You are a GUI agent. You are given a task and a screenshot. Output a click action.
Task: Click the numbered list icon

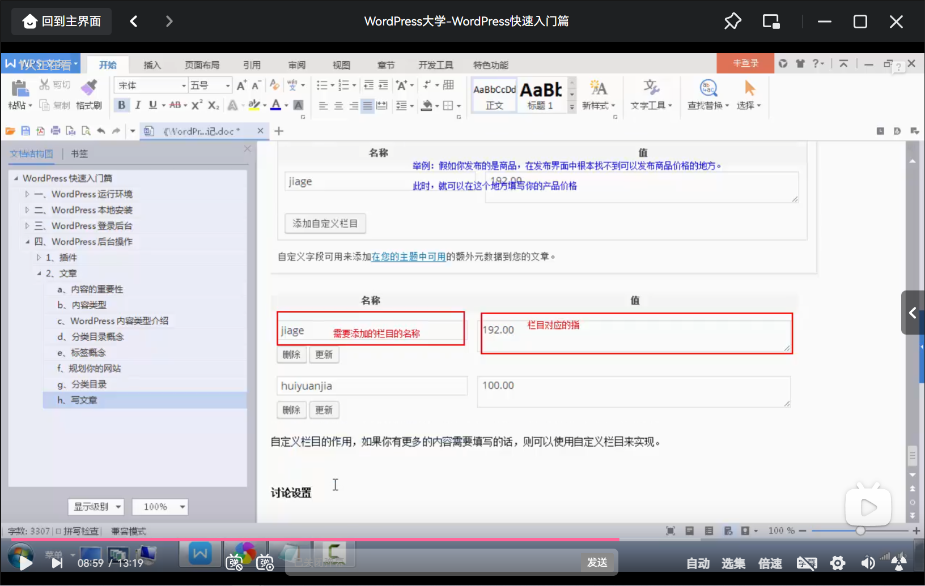pos(343,85)
